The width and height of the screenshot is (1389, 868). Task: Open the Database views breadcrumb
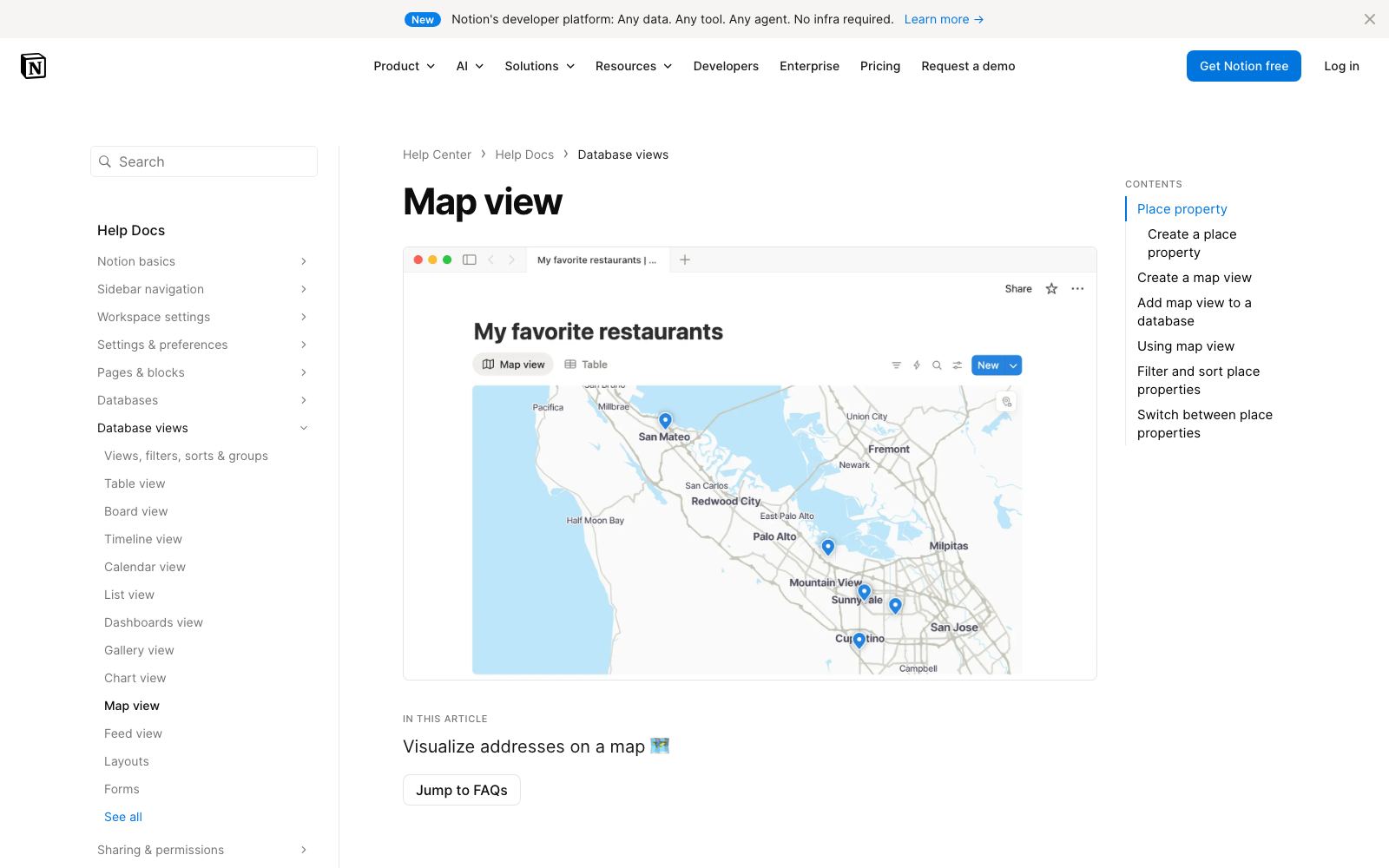coord(622,155)
